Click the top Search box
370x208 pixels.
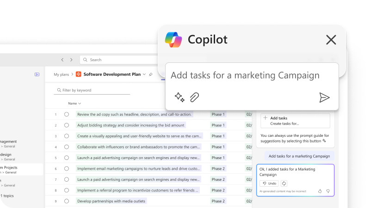[119, 60]
